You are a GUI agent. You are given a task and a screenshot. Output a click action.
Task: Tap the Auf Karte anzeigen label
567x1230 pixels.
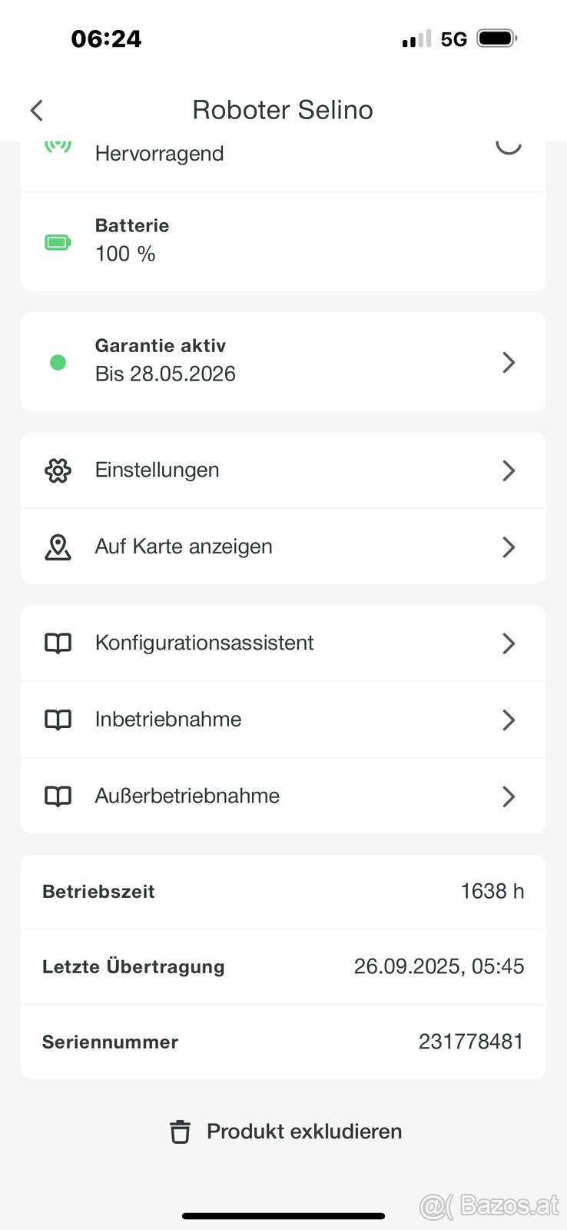click(x=184, y=547)
